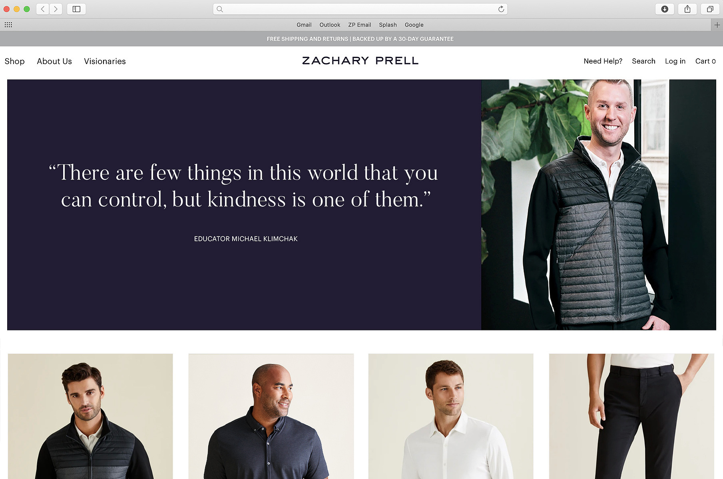Click the Safari back arrow button
Viewport: 723px width, 479px height.
(43, 9)
